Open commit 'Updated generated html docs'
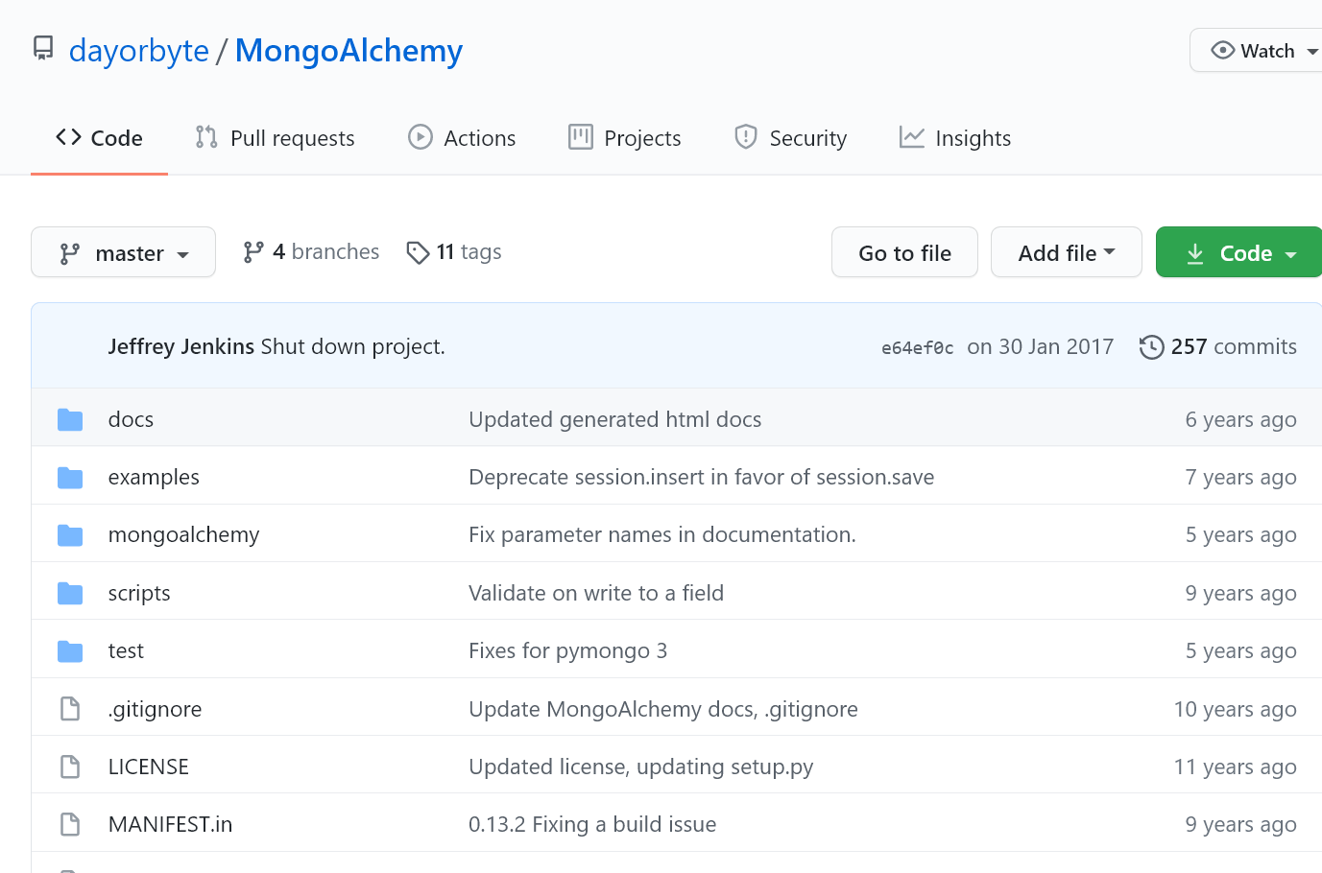 pyautogui.click(x=614, y=419)
